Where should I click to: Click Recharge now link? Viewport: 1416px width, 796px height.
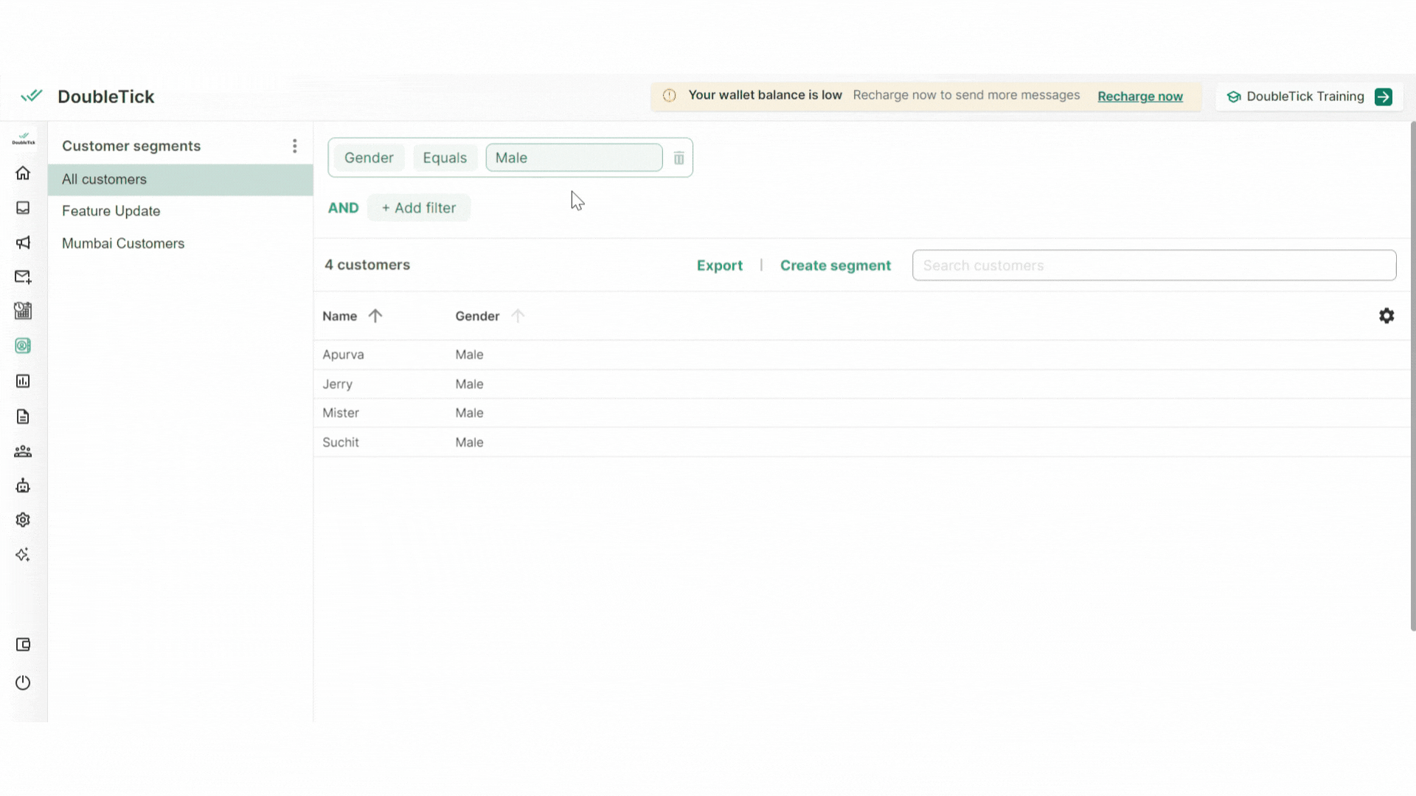(x=1139, y=97)
